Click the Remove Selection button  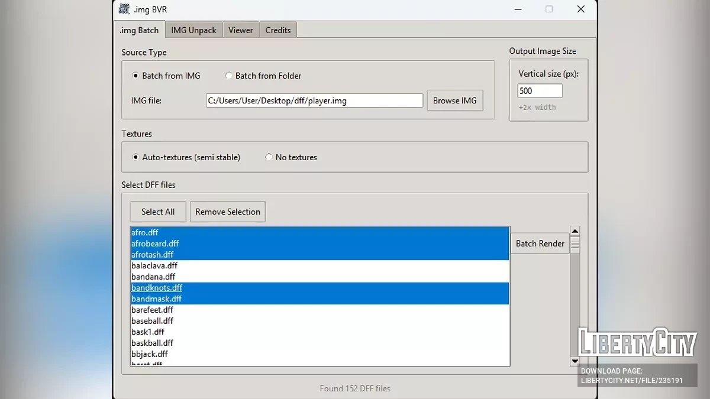[228, 212]
